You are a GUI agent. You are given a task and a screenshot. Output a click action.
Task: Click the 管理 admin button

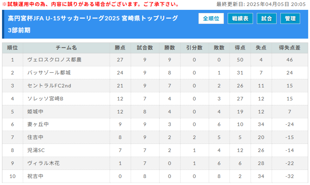[290, 19]
